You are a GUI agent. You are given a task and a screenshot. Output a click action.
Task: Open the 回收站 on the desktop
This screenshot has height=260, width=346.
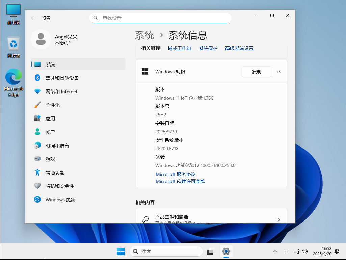13,44
